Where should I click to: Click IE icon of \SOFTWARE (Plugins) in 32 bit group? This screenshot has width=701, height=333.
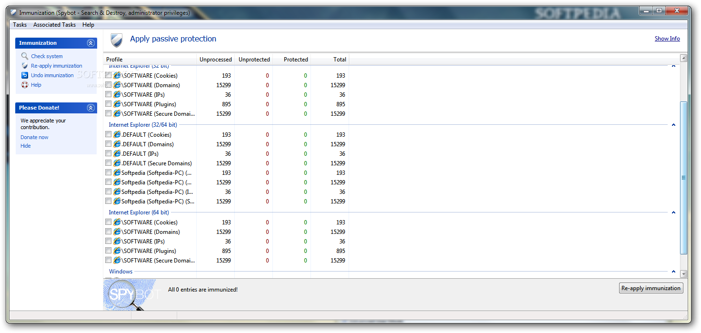[x=117, y=104]
